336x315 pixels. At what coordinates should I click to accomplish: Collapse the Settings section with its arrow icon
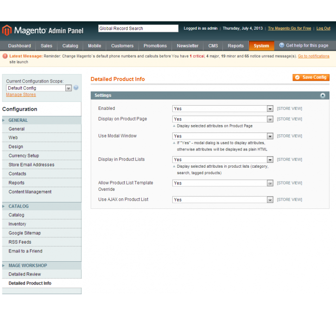click(x=323, y=95)
